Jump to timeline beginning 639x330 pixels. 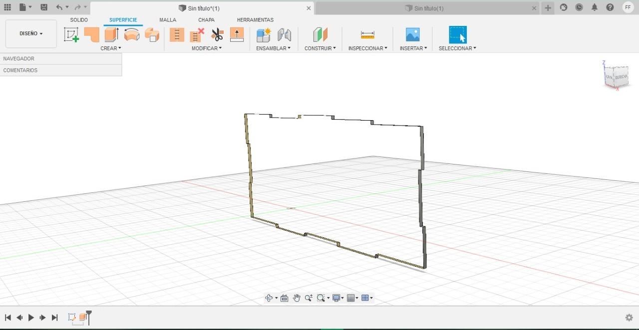tap(7, 318)
